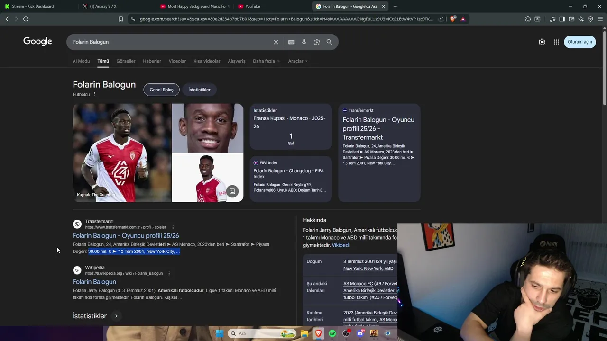The image size is (607, 341).
Task: Submit the search with the magnifier icon
Action: (329, 42)
